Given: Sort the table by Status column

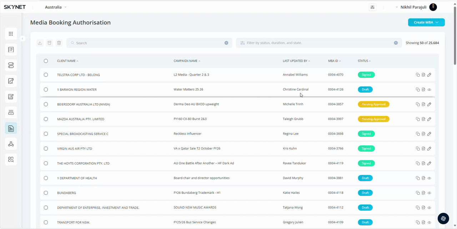Looking at the screenshot, I should pos(364,61).
